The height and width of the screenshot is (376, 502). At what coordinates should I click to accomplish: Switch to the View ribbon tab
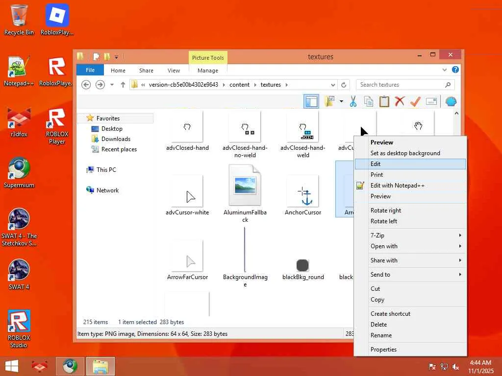point(174,70)
